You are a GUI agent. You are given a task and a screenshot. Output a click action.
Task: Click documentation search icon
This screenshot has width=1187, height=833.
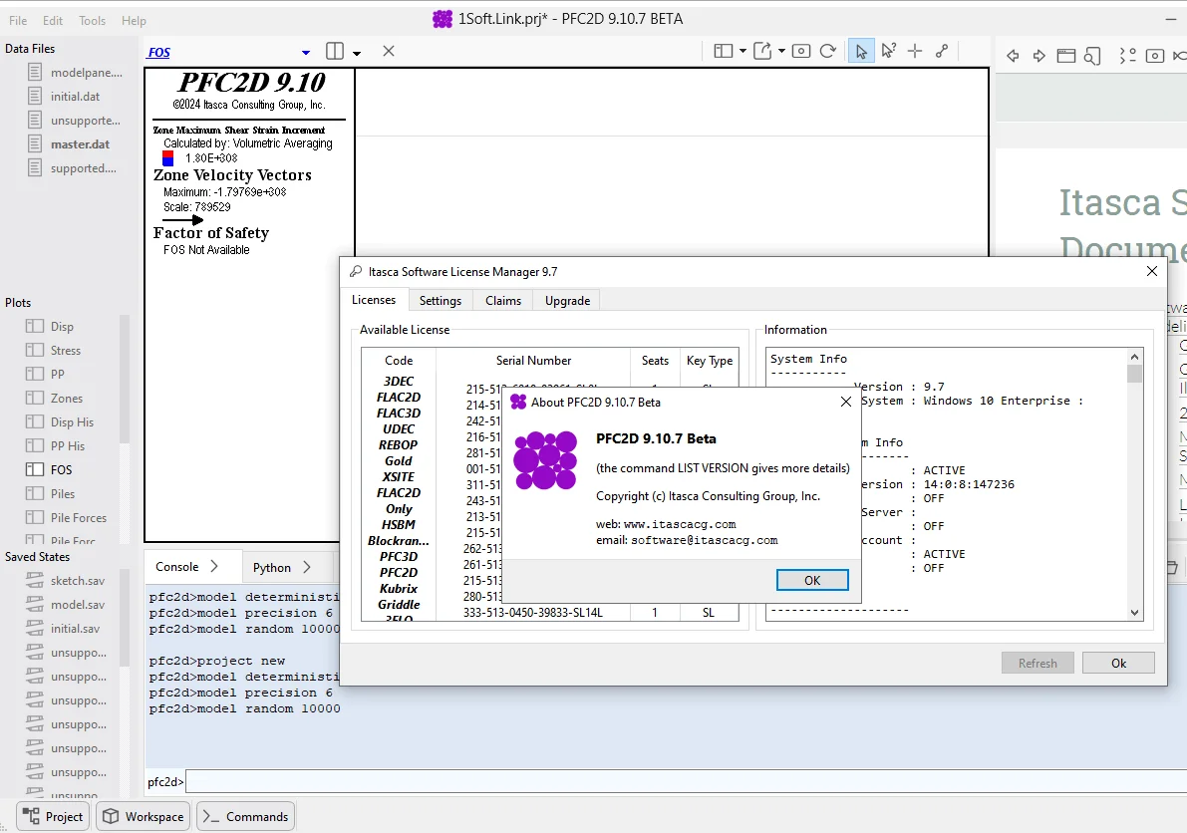coord(1092,56)
